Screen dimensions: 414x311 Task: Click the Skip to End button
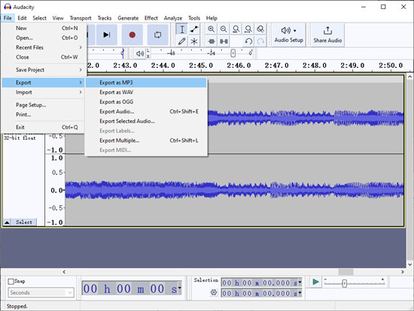pyautogui.click(x=106, y=35)
